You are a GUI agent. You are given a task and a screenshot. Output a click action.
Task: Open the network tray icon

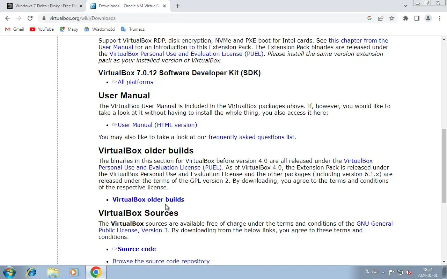(x=400, y=272)
